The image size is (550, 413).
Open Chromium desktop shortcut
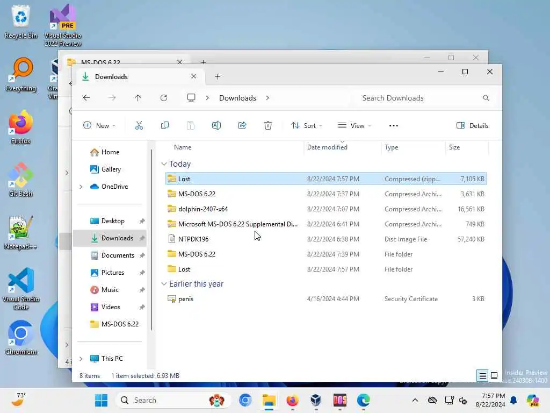(21, 338)
